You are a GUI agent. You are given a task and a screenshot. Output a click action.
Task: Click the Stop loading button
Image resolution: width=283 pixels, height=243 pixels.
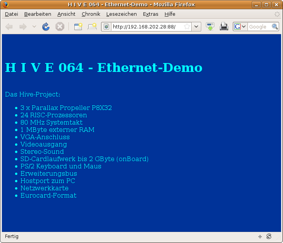coord(59,27)
